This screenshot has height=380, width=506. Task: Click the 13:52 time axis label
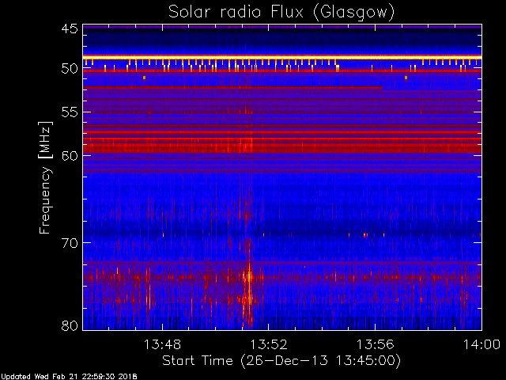(x=269, y=344)
